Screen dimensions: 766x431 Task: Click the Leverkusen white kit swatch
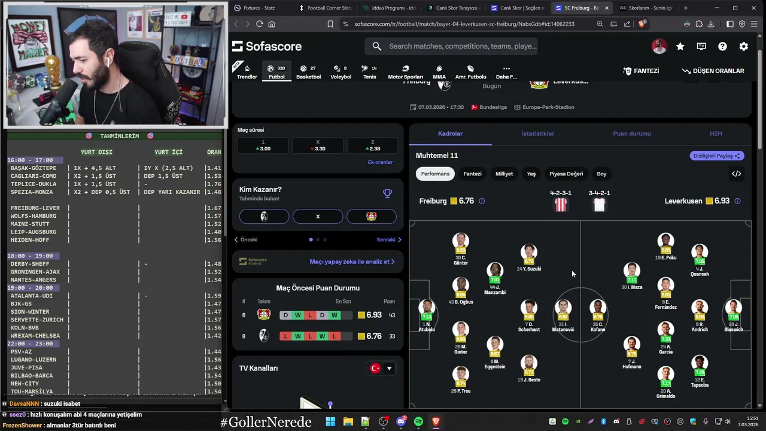tap(599, 205)
